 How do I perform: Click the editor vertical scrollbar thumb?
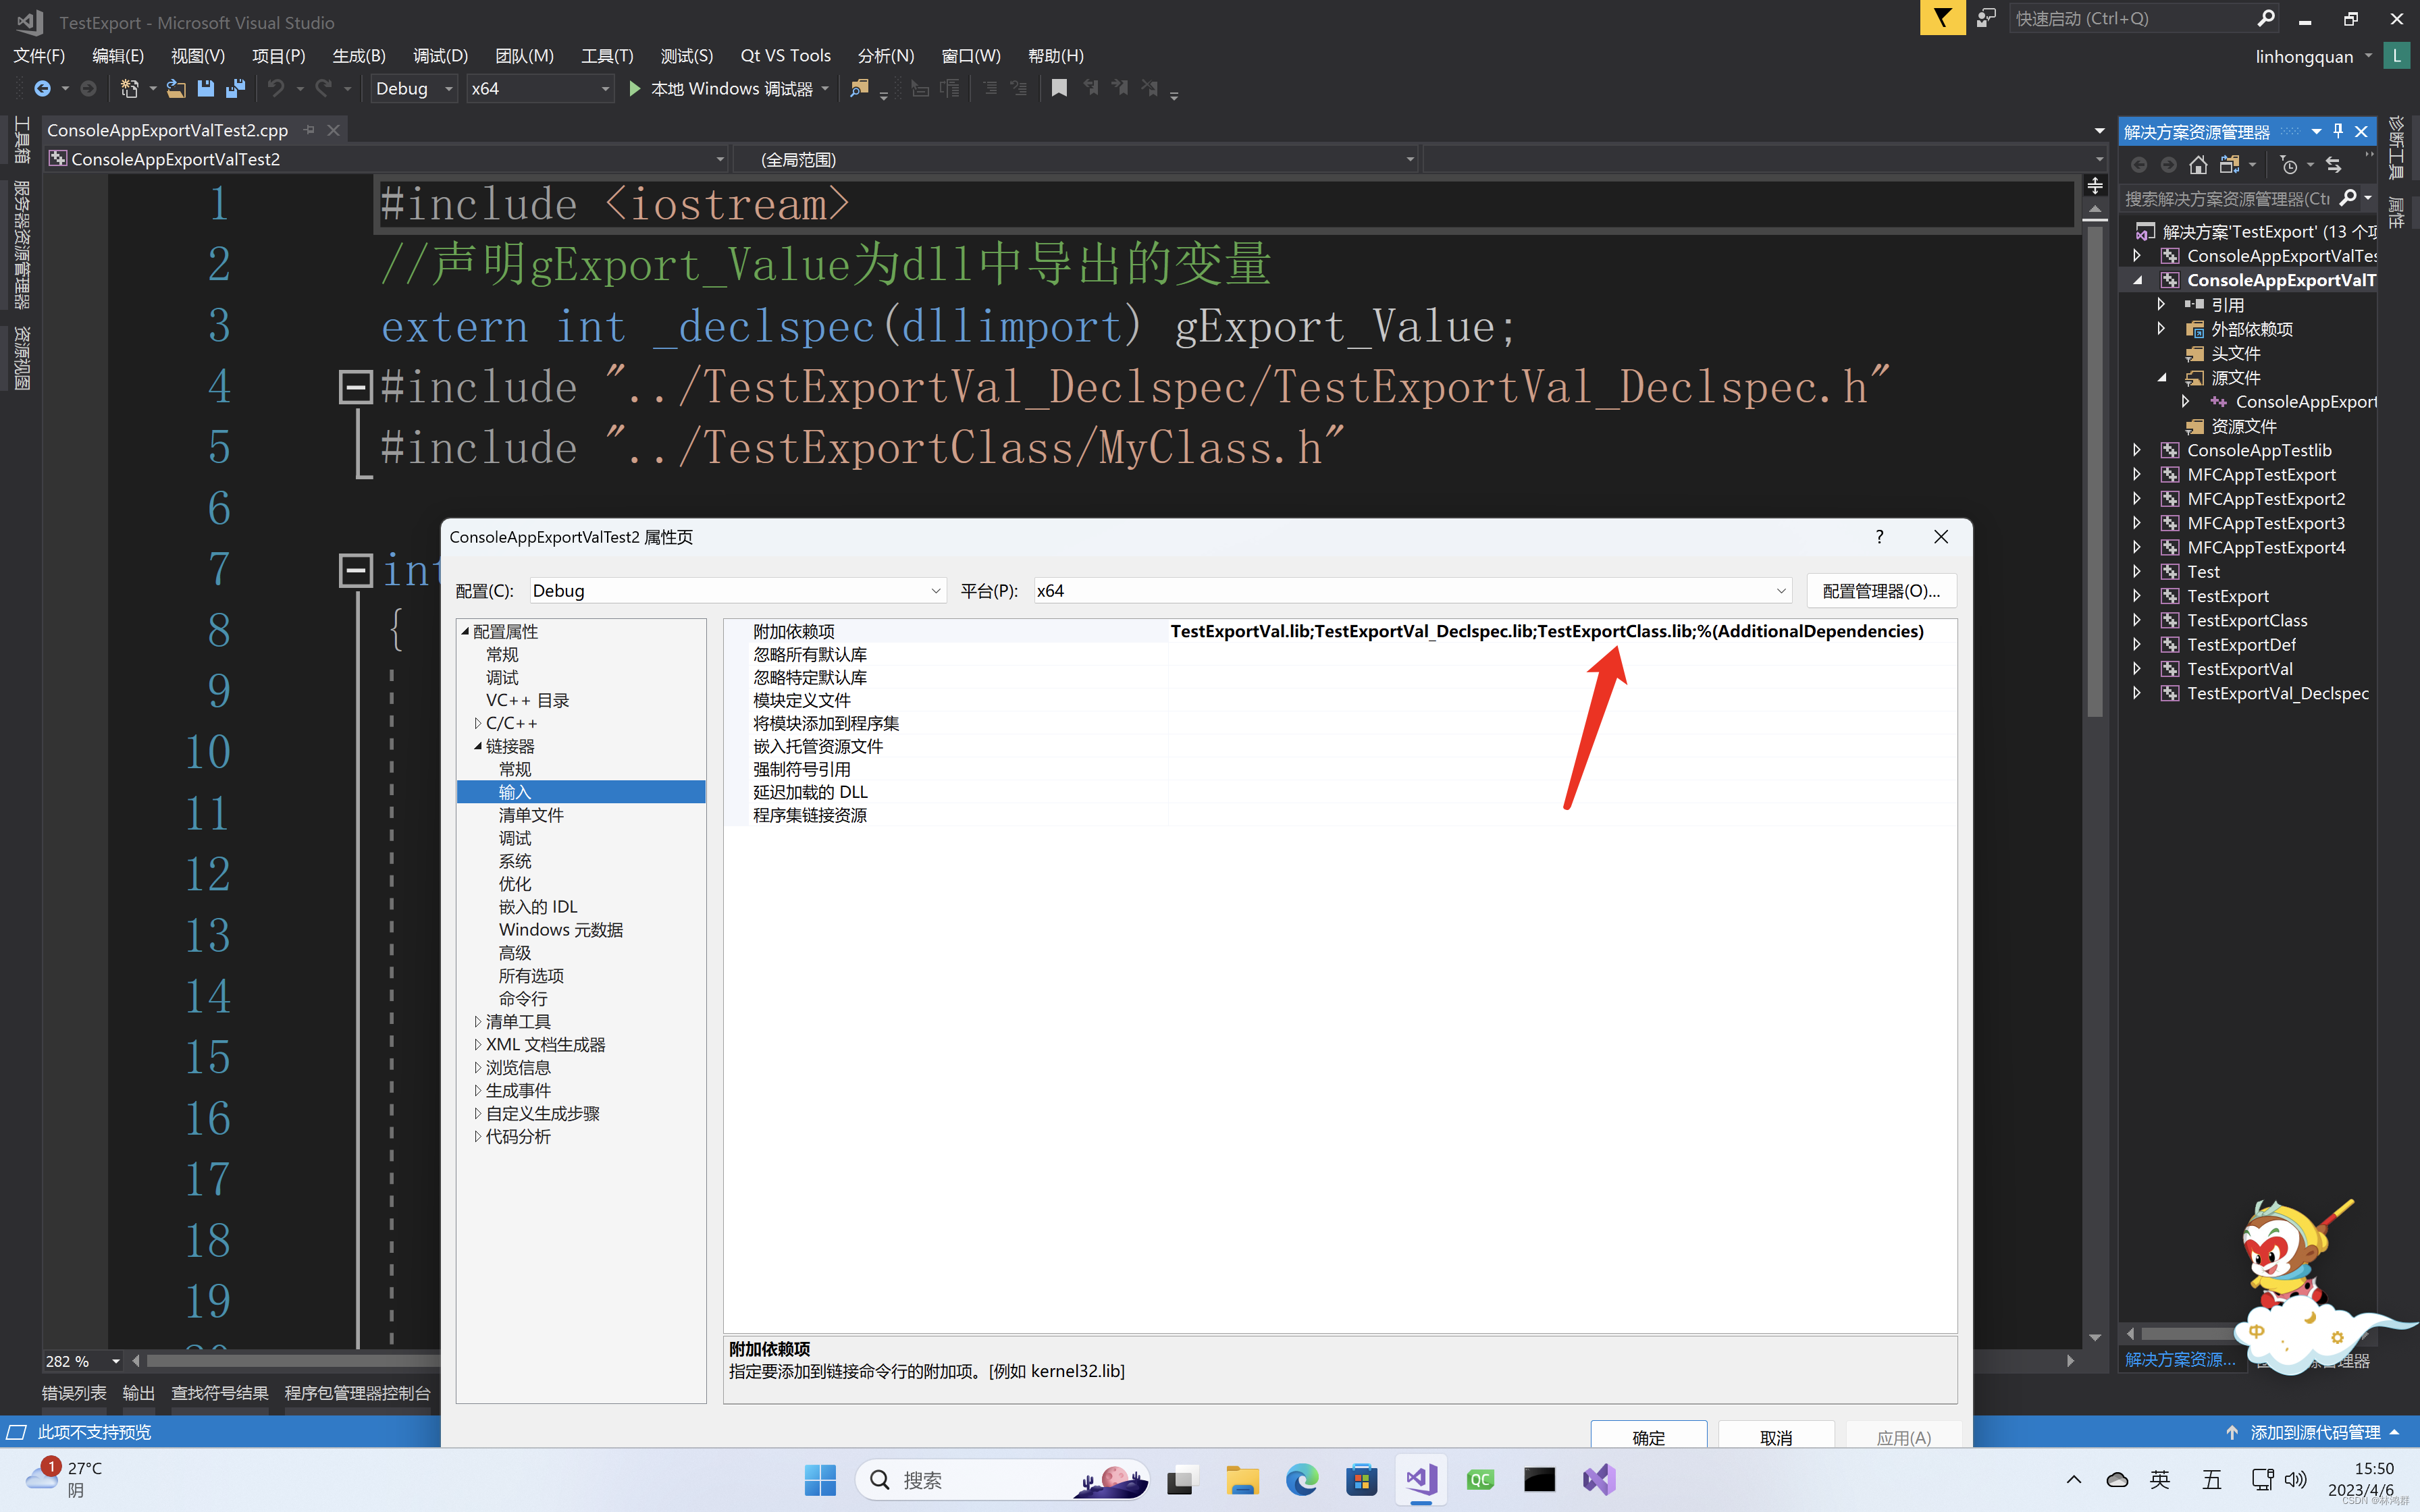pyautogui.click(x=2094, y=470)
